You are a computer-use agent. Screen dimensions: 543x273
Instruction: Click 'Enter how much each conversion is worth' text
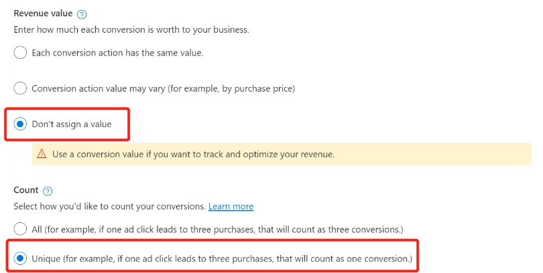point(131,29)
